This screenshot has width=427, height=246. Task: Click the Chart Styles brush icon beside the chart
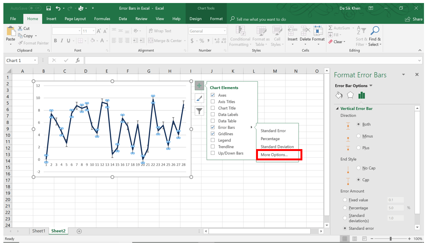coord(199,98)
